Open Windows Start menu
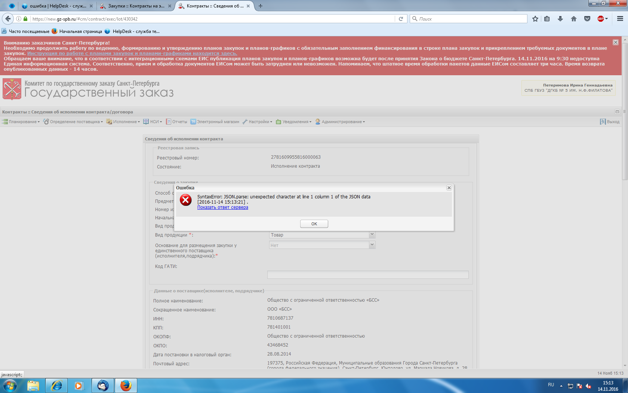 10,385
